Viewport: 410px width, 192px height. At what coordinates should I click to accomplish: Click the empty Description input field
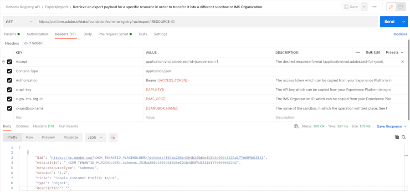[x=340, y=117]
